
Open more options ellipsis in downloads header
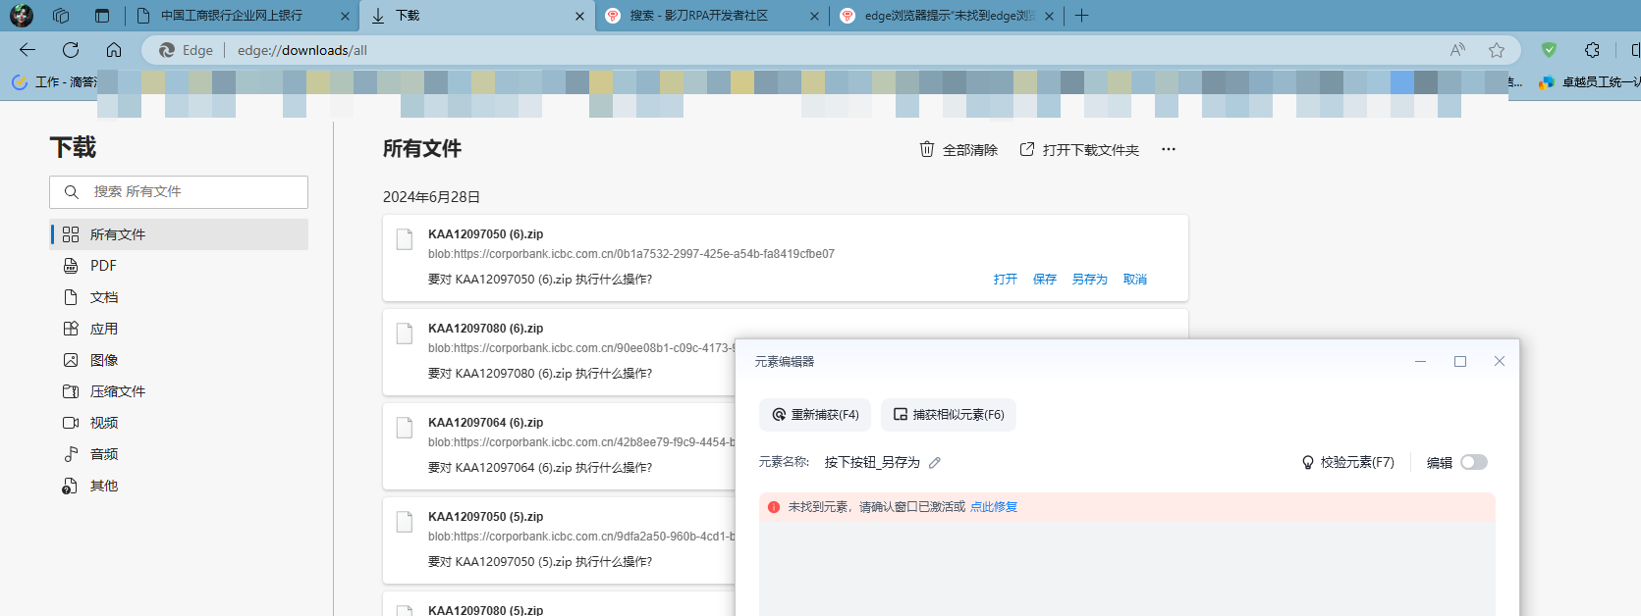coord(1168,150)
